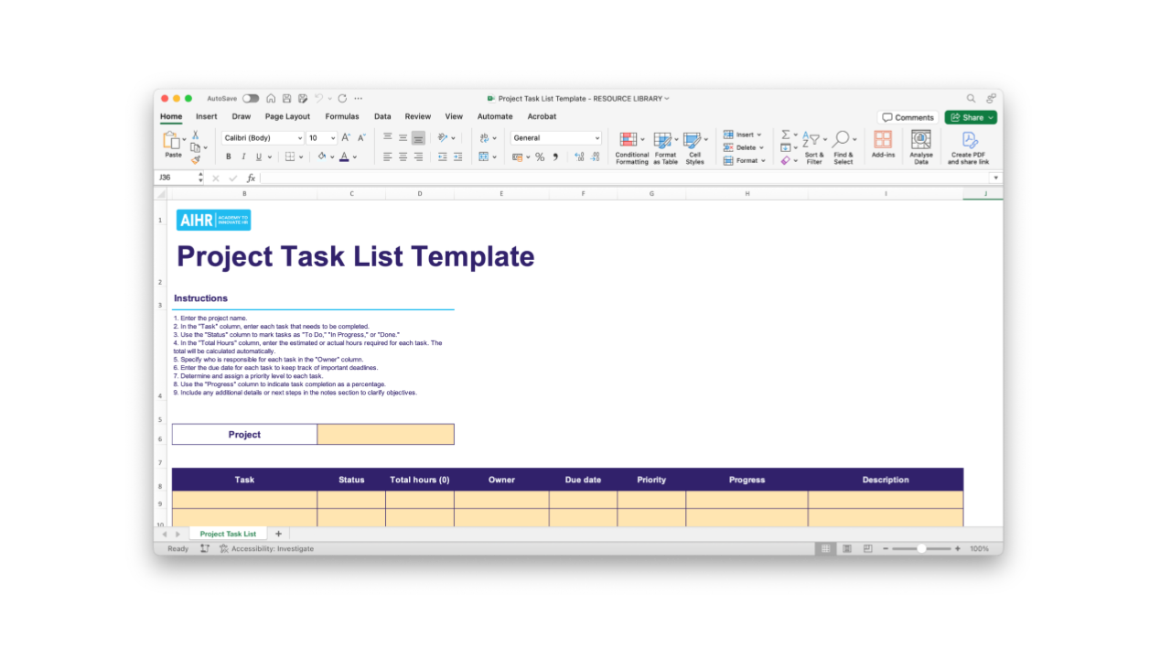The image size is (1171, 659).
Task: Toggle bold formatting
Action: coord(229,157)
